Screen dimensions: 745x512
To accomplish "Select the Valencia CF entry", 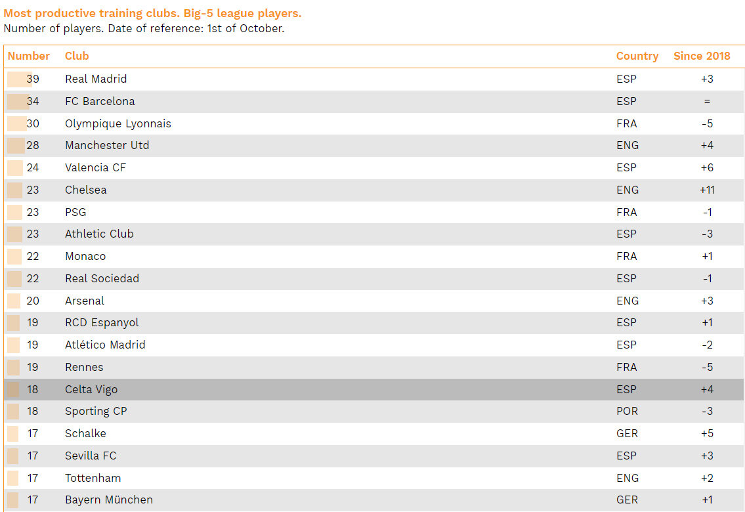I will 95,168.
